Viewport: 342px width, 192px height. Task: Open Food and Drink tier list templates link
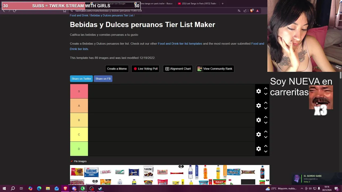coord(180,43)
